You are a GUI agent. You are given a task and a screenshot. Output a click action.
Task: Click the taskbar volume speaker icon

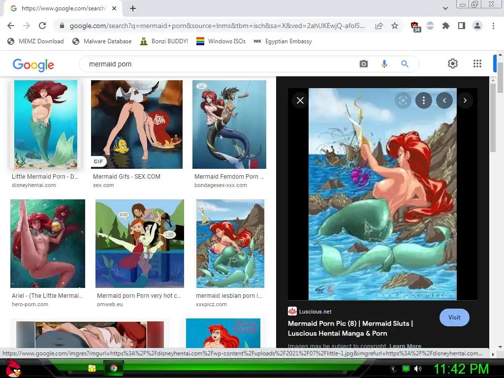pos(418,369)
